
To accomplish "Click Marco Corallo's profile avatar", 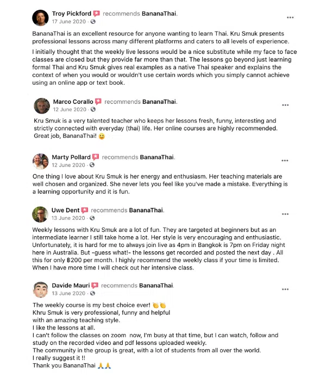I will tap(41, 105).
